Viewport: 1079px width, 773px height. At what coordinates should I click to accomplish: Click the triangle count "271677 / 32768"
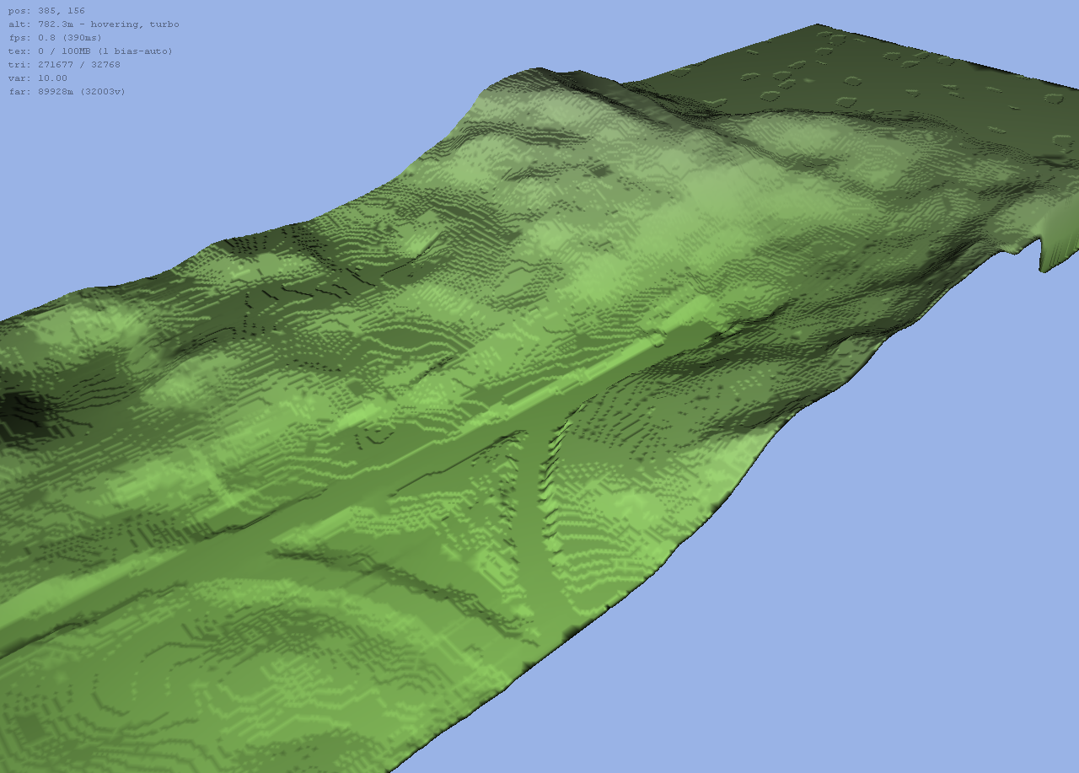tap(79, 65)
